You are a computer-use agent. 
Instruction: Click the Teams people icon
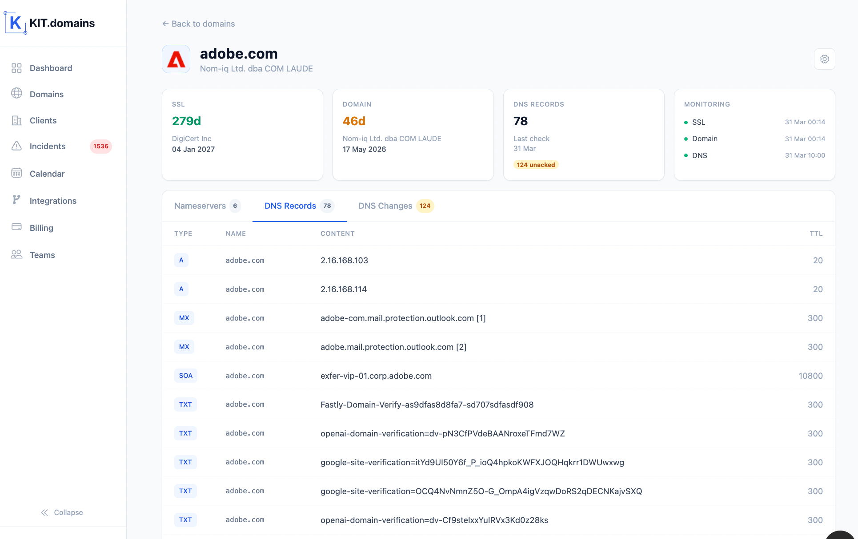pyautogui.click(x=16, y=254)
